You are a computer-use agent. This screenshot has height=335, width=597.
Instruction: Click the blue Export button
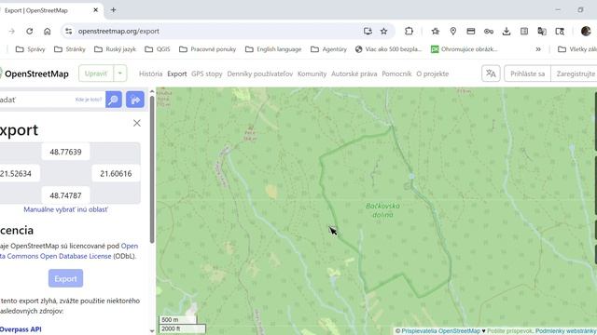(65, 278)
